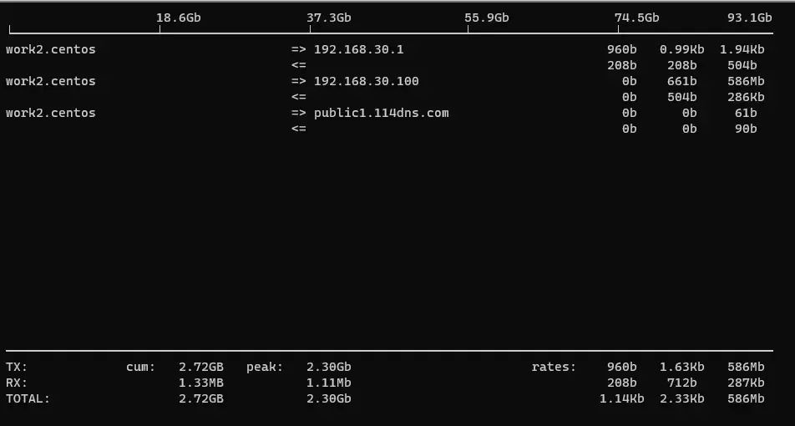This screenshot has height=426, width=795.
Task: Click the 37.3Gb scale label
Action: (x=328, y=18)
